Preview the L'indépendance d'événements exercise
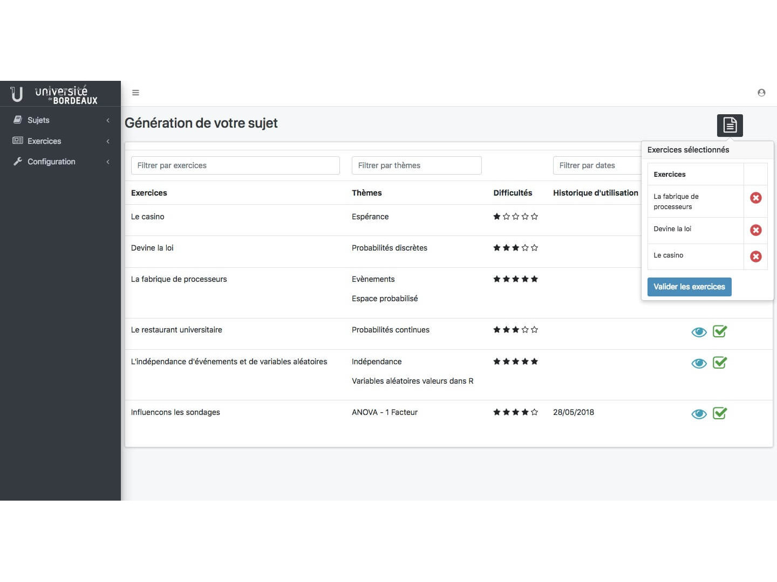The width and height of the screenshot is (777, 582). [699, 363]
